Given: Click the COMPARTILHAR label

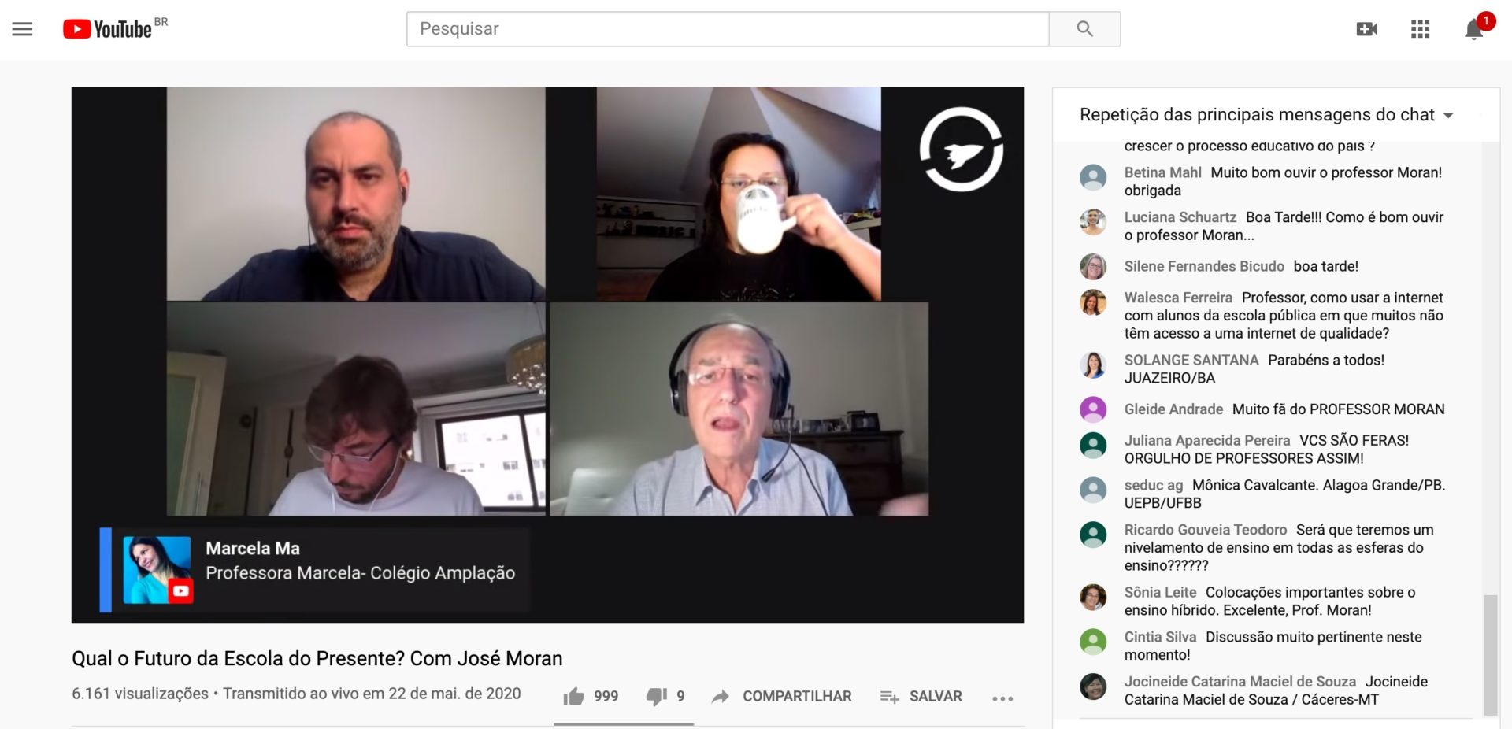Looking at the screenshot, I should [x=797, y=696].
